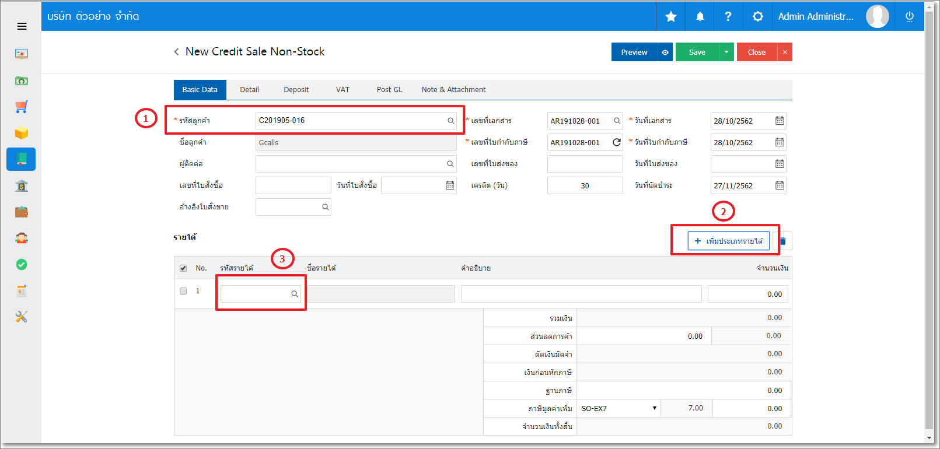Search contact person with magnifier icon
This screenshot has width=940, height=449.
[450, 164]
